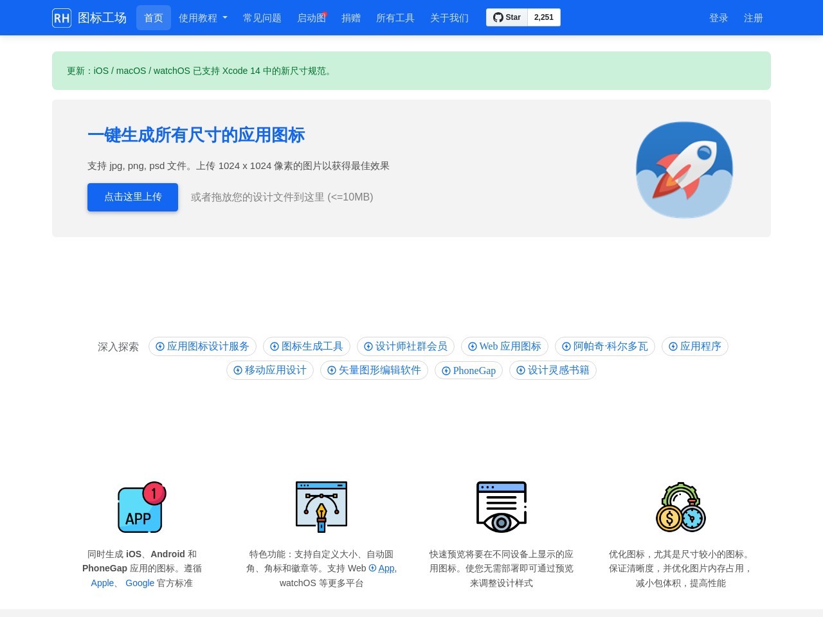Open the 启动图 menu item
This screenshot has height=617, width=823.
pyautogui.click(x=311, y=18)
